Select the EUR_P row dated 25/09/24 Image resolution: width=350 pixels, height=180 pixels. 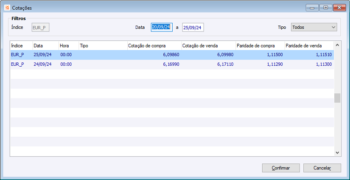point(172,55)
